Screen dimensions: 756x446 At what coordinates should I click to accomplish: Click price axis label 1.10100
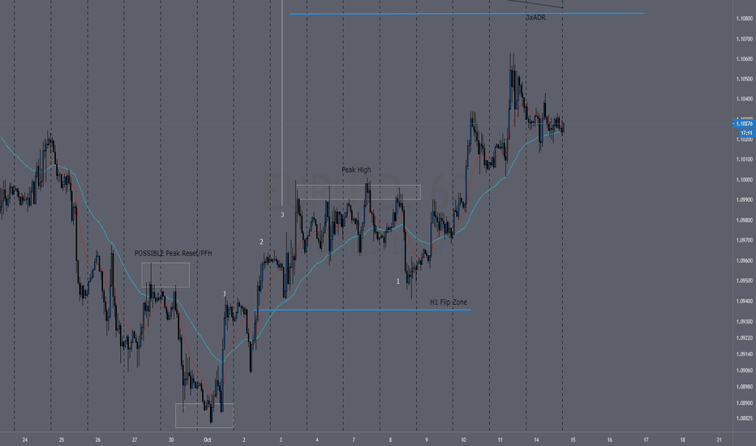pos(745,159)
